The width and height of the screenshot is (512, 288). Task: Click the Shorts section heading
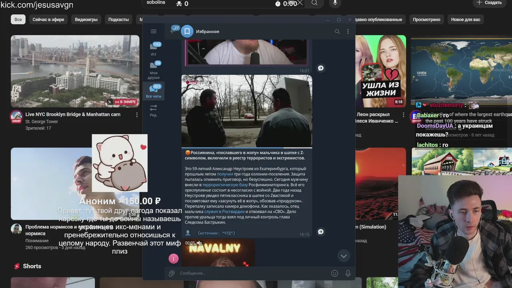pos(32,266)
